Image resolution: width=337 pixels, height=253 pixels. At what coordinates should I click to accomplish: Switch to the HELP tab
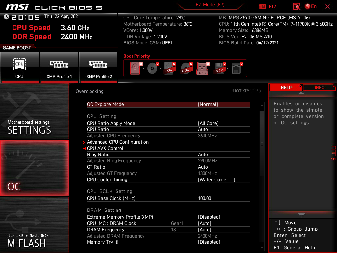tap(286, 88)
